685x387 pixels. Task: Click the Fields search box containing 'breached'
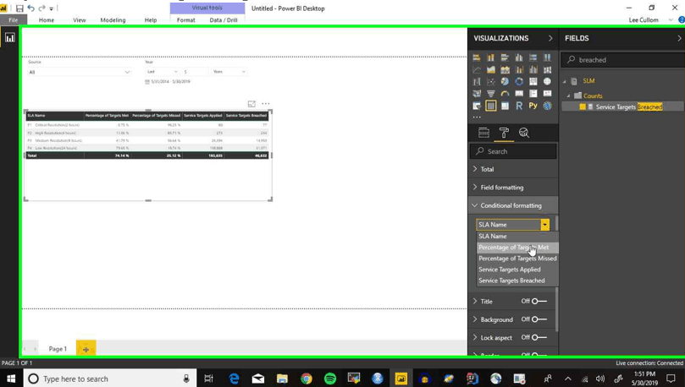623,60
